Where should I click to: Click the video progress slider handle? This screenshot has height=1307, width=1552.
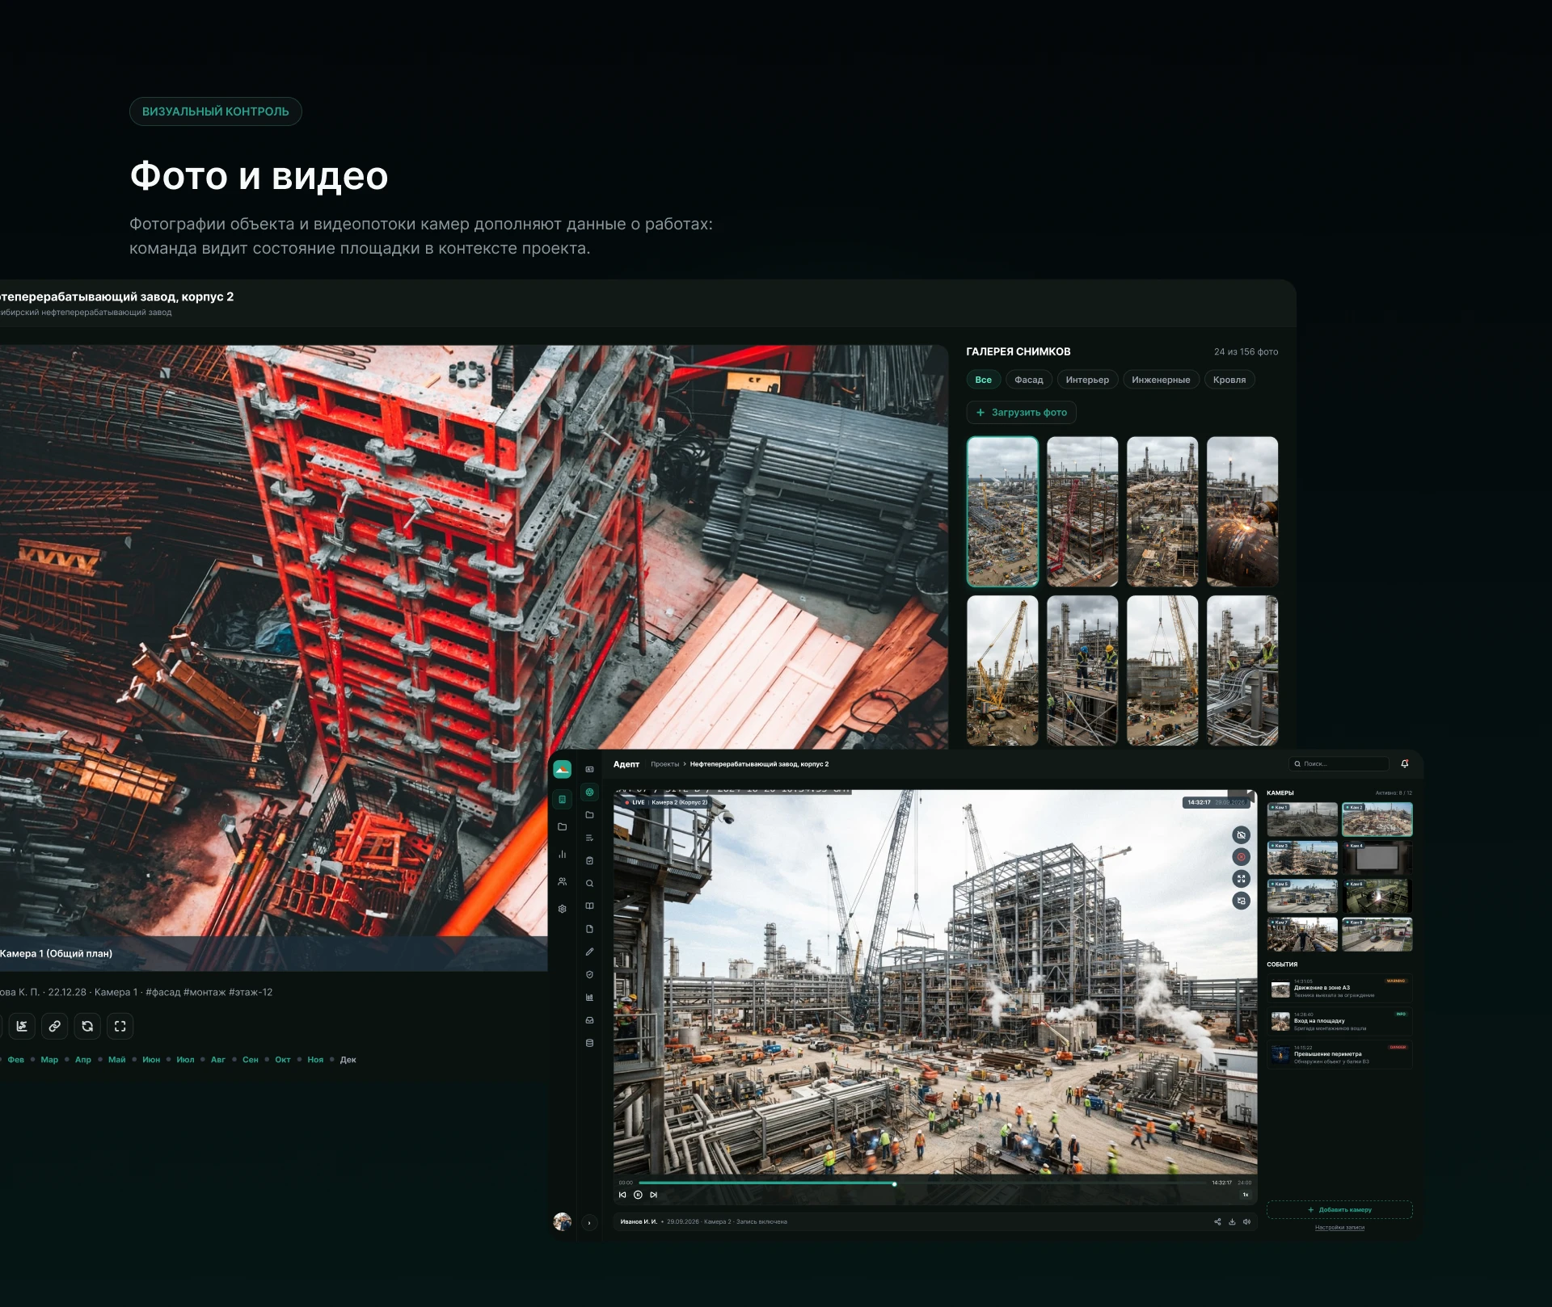click(x=894, y=1184)
